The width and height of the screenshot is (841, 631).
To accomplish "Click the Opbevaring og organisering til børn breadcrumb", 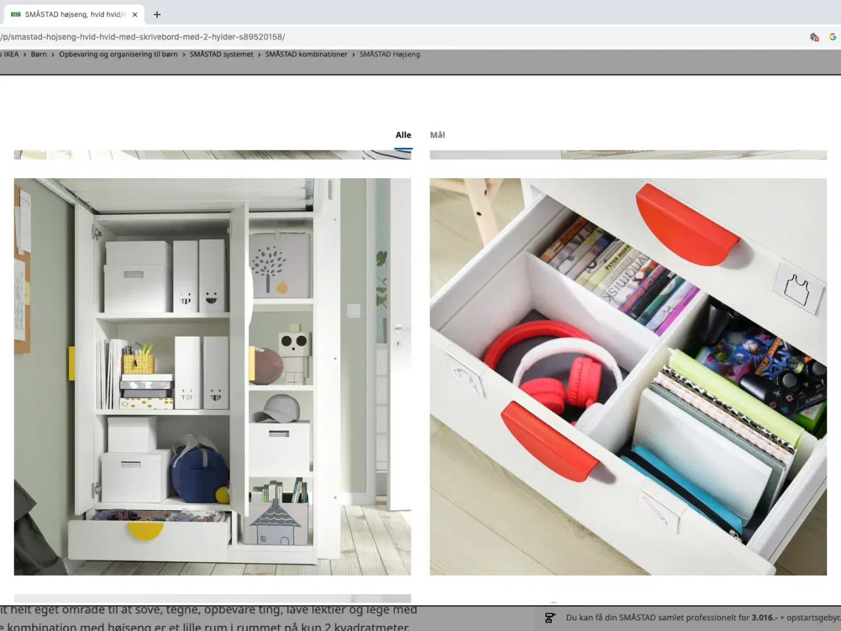I will click(x=118, y=54).
